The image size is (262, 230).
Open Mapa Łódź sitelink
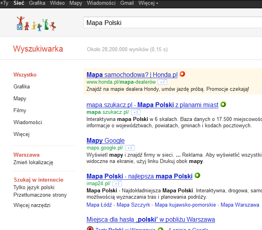tap(99, 205)
